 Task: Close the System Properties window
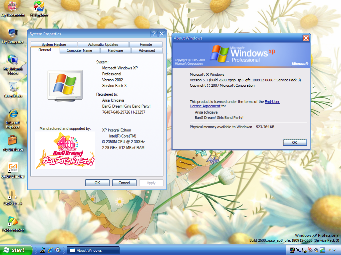click(162, 34)
